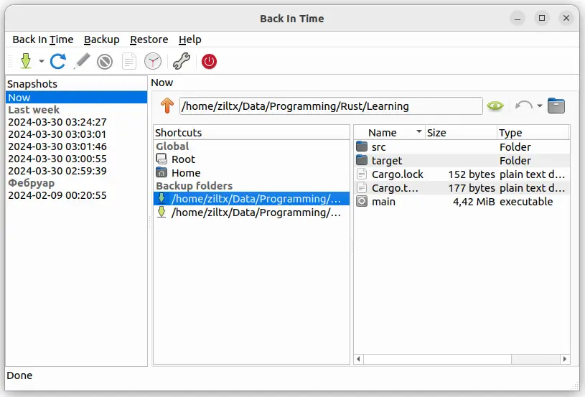Click the Remove snapshot icon

point(105,62)
